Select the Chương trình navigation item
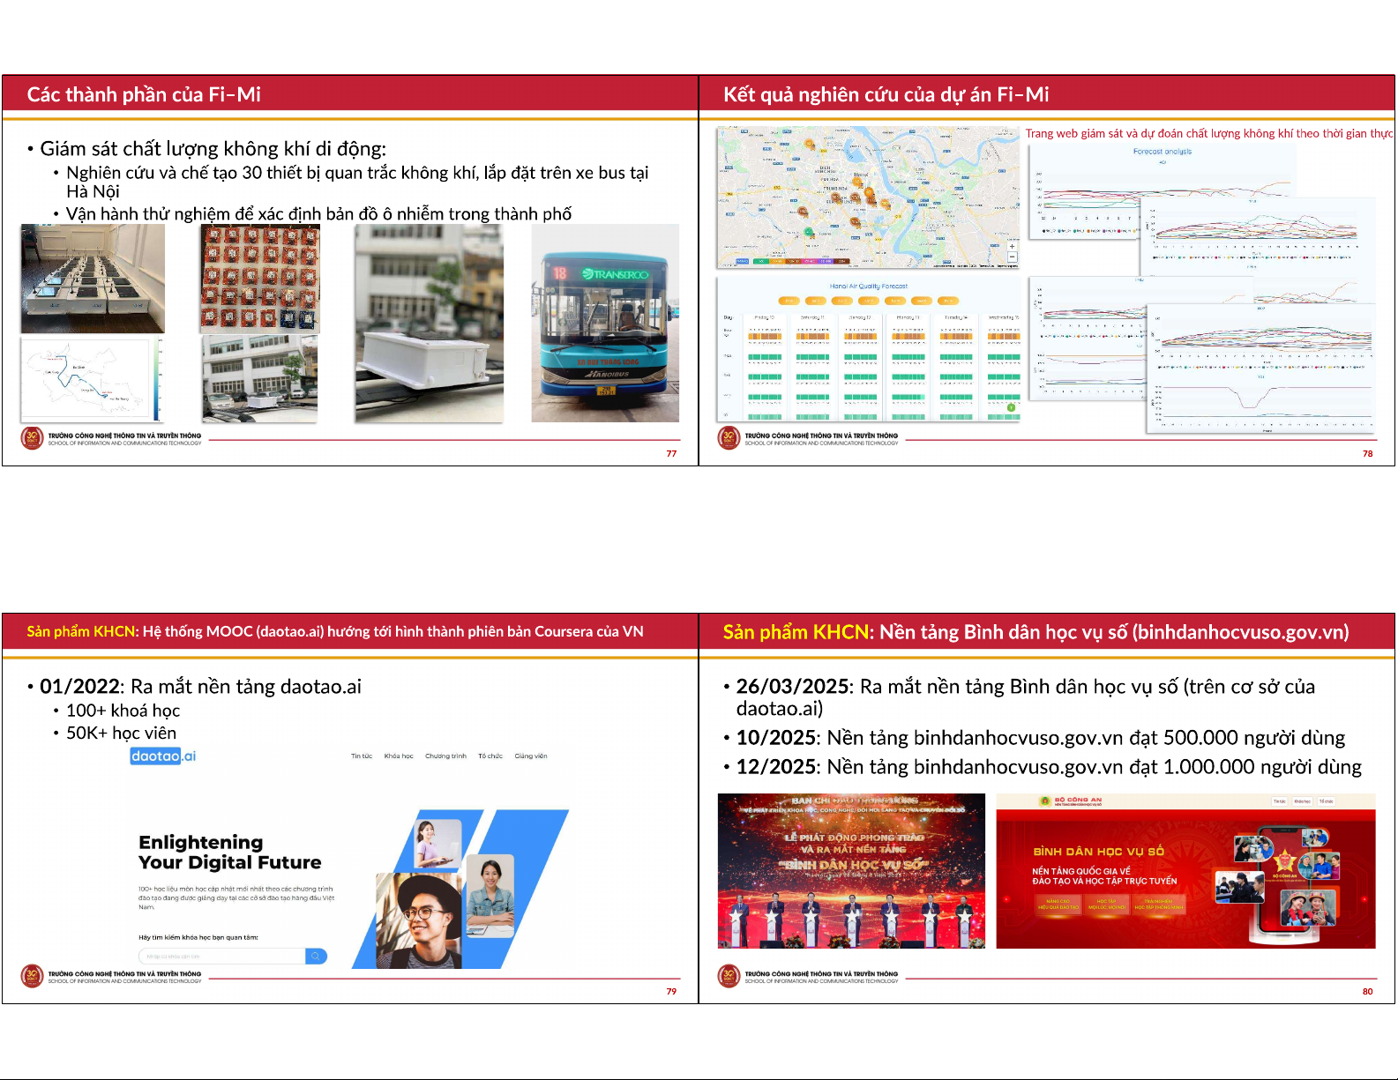Image resolution: width=1398 pixels, height=1080 pixels. [445, 756]
